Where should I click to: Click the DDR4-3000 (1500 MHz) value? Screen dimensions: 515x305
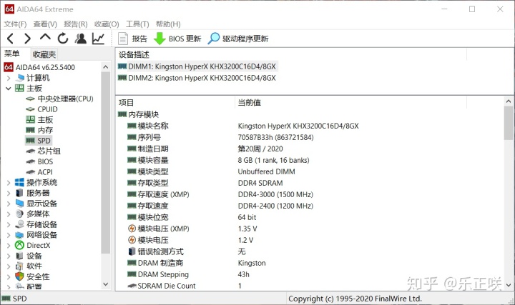click(275, 194)
